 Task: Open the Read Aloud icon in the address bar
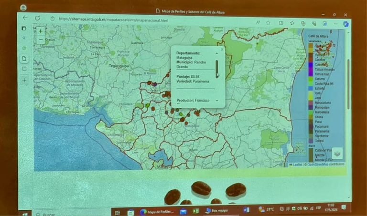(258, 22)
